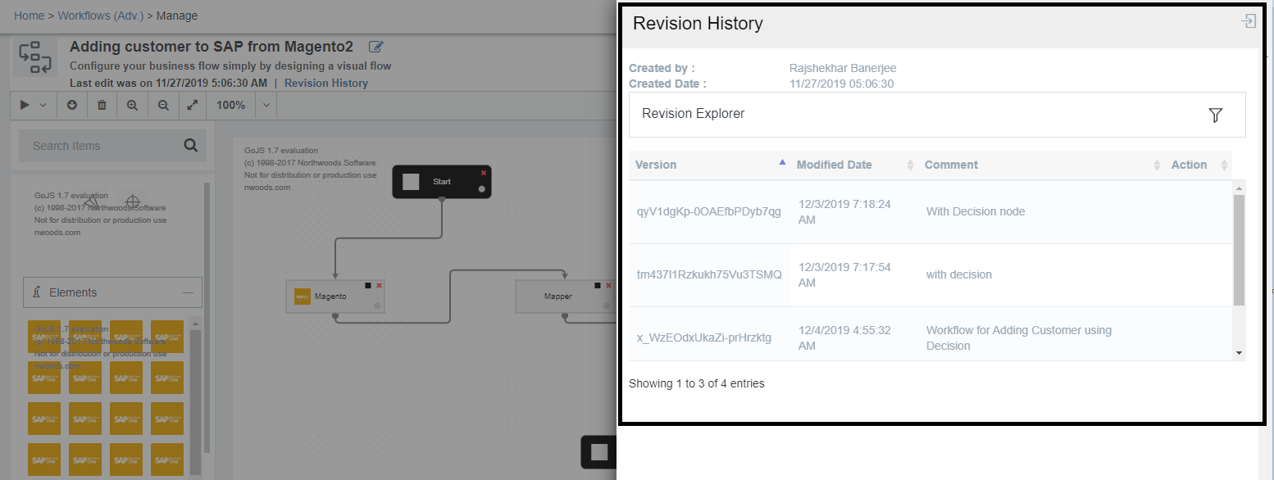The height and width of the screenshot is (480, 1274).
Task: Open the filter in Revision Explorer
Action: tap(1216, 115)
